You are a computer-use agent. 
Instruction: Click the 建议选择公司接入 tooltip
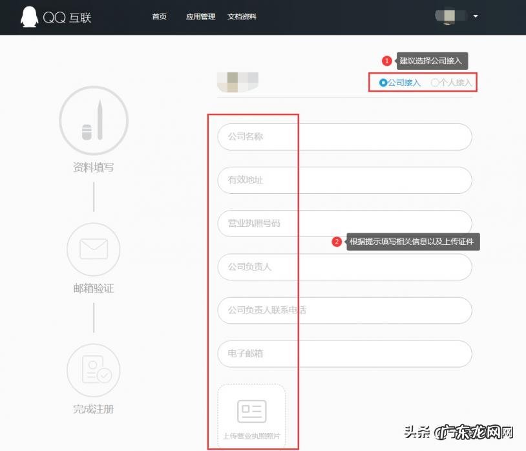(x=432, y=60)
